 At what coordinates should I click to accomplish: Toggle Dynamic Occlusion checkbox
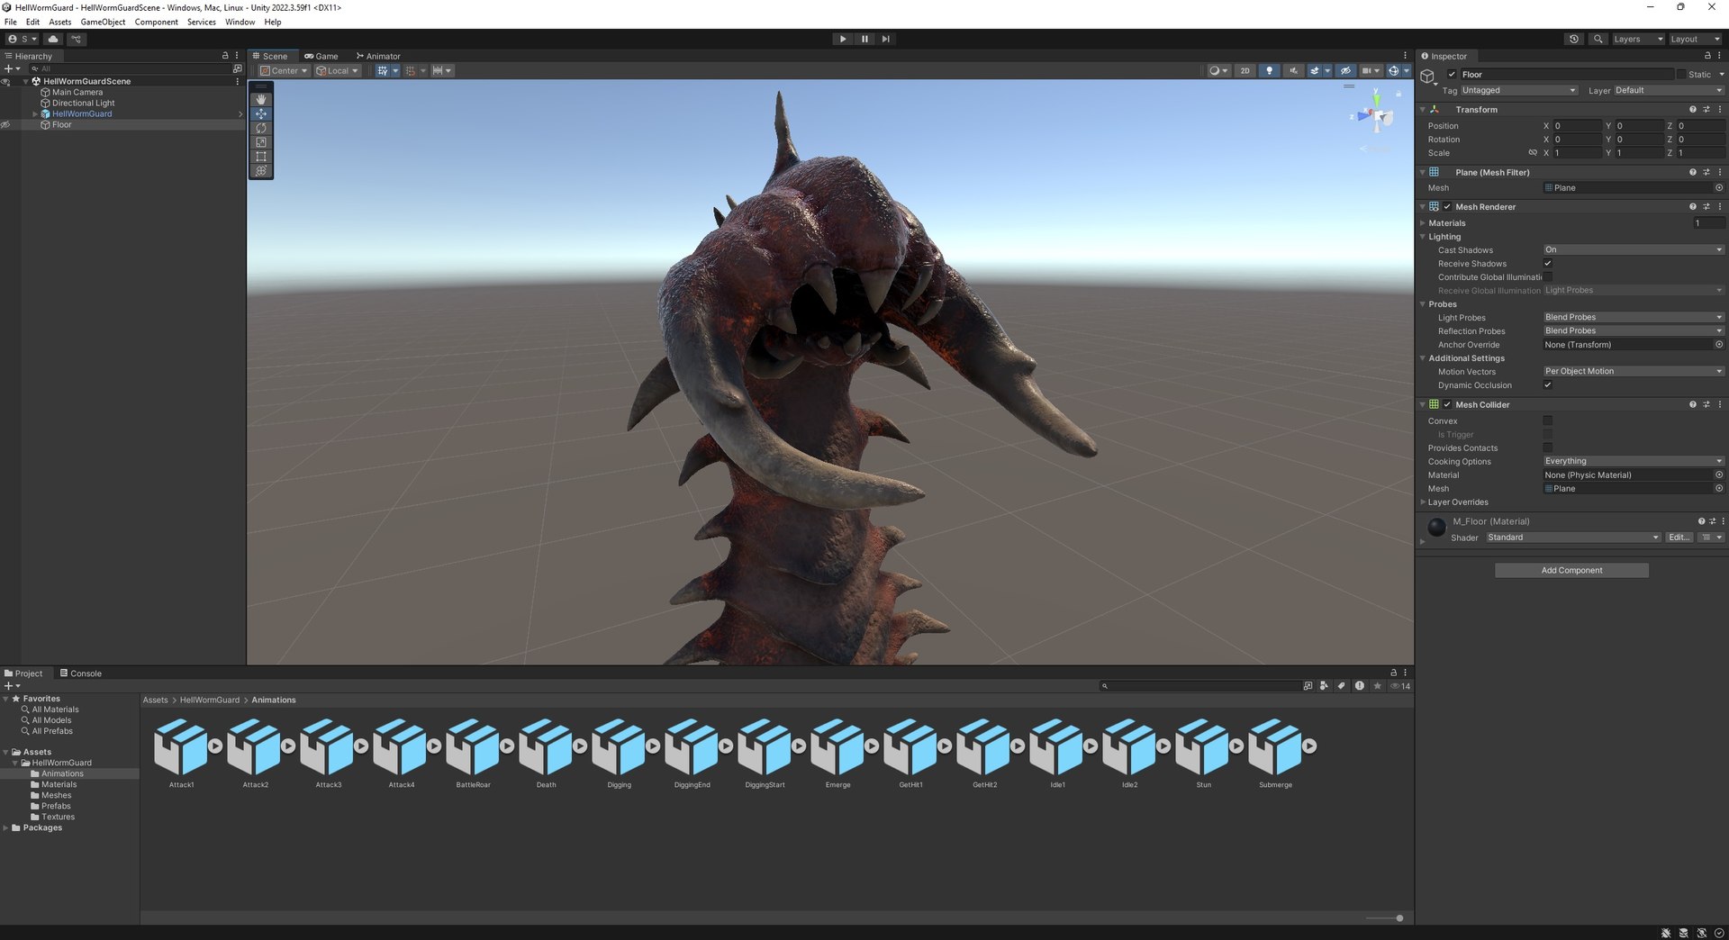[1548, 385]
